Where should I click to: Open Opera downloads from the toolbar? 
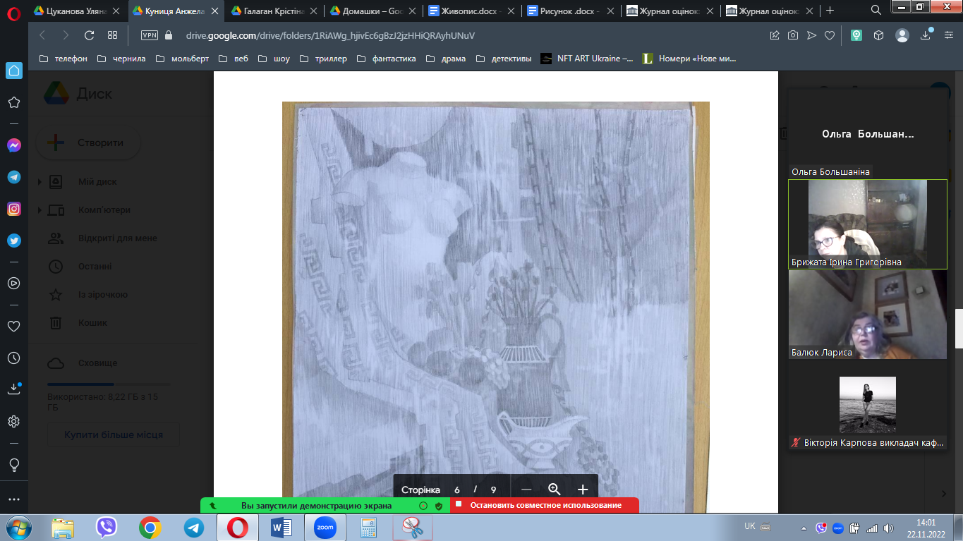click(x=926, y=35)
